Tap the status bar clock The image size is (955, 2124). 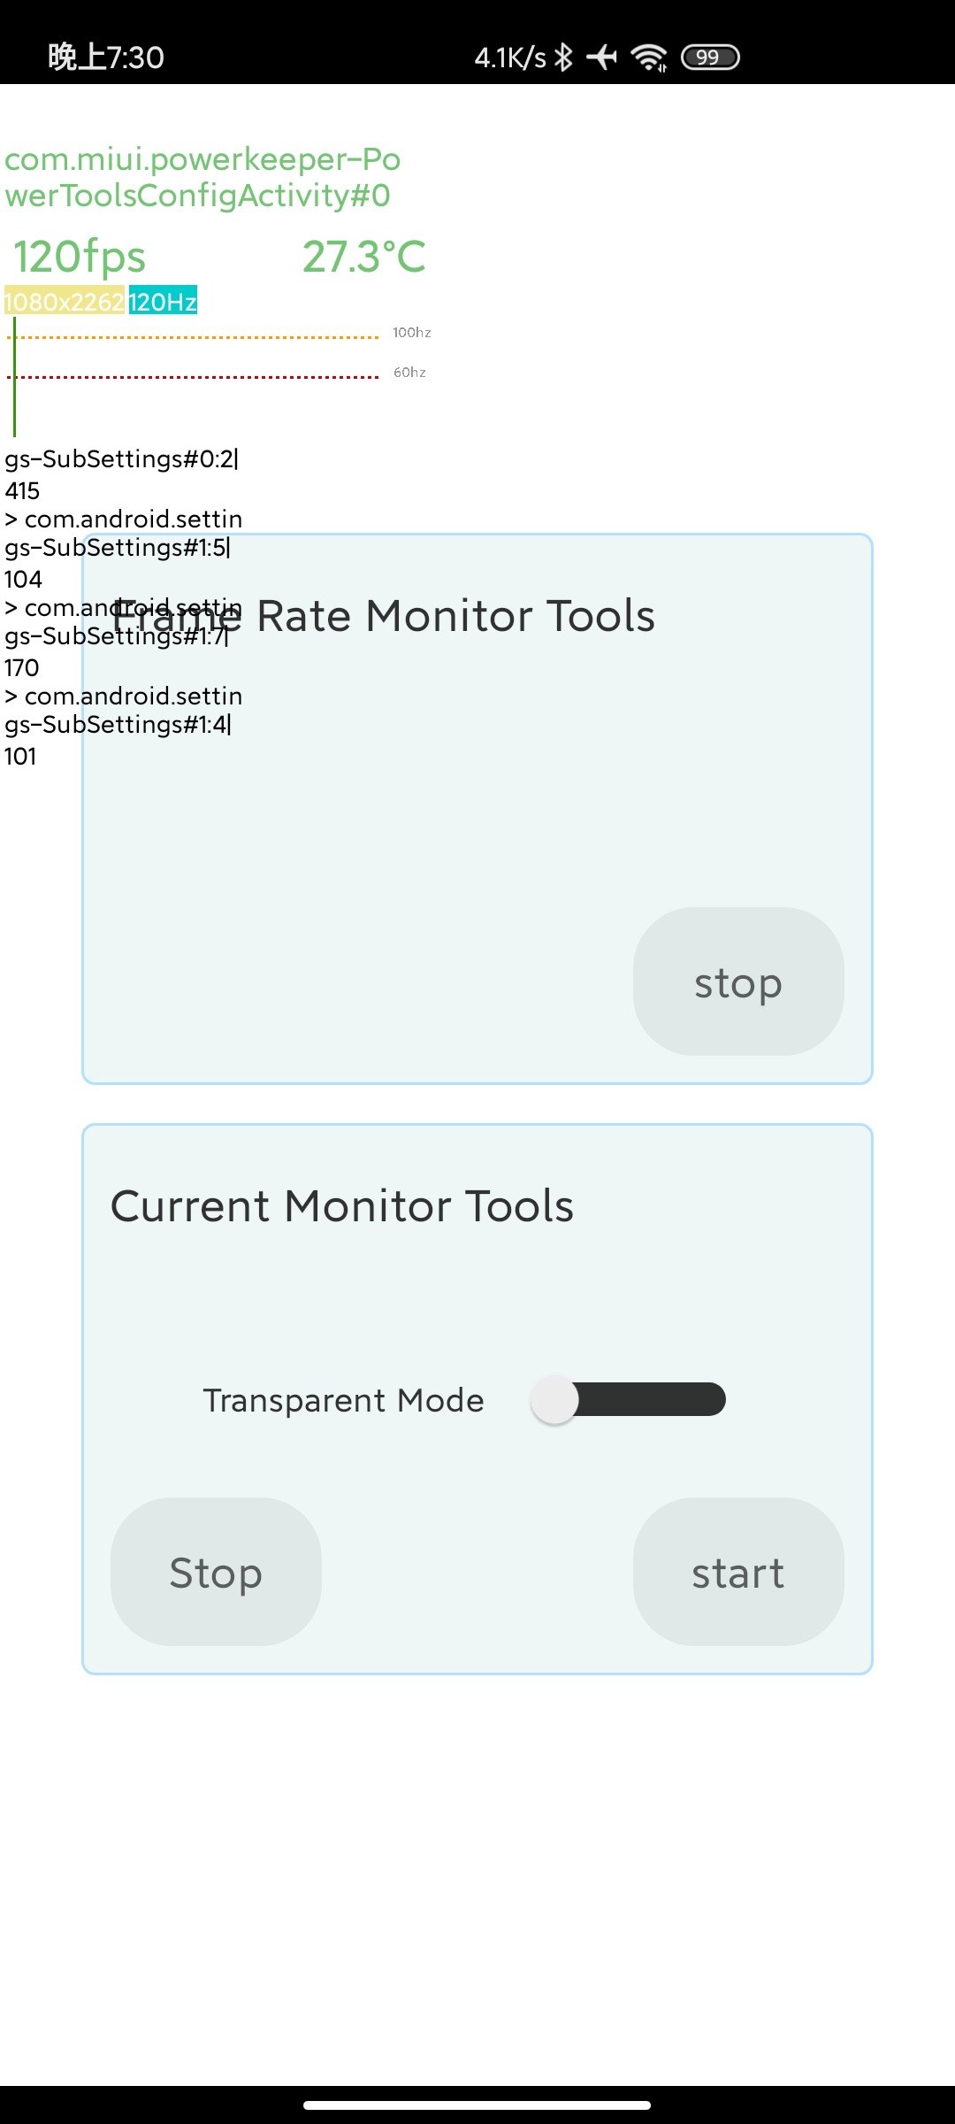pos(106,58)
